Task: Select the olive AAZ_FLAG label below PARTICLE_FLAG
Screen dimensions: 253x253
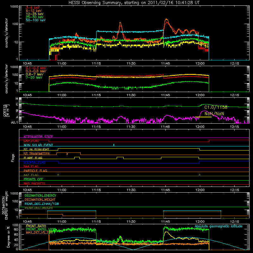Action: 31,175
